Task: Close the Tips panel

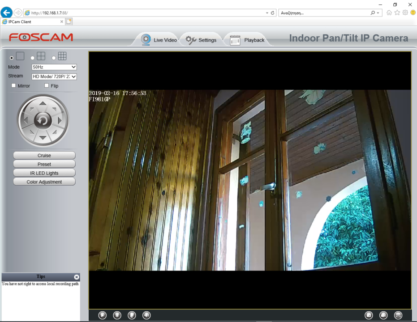Action: point(77,277)
